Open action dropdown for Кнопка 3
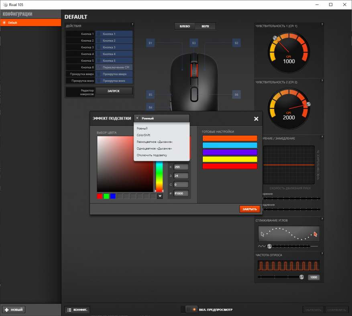 click(x=114, y=47)
